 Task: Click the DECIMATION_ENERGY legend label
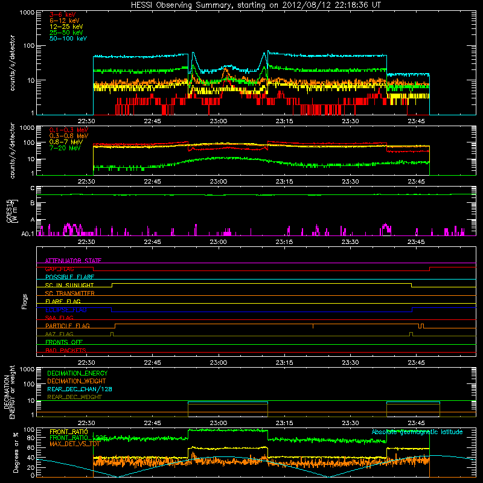click(x=77, y=373)
